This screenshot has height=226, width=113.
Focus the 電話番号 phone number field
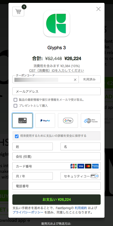click(56, 186)
